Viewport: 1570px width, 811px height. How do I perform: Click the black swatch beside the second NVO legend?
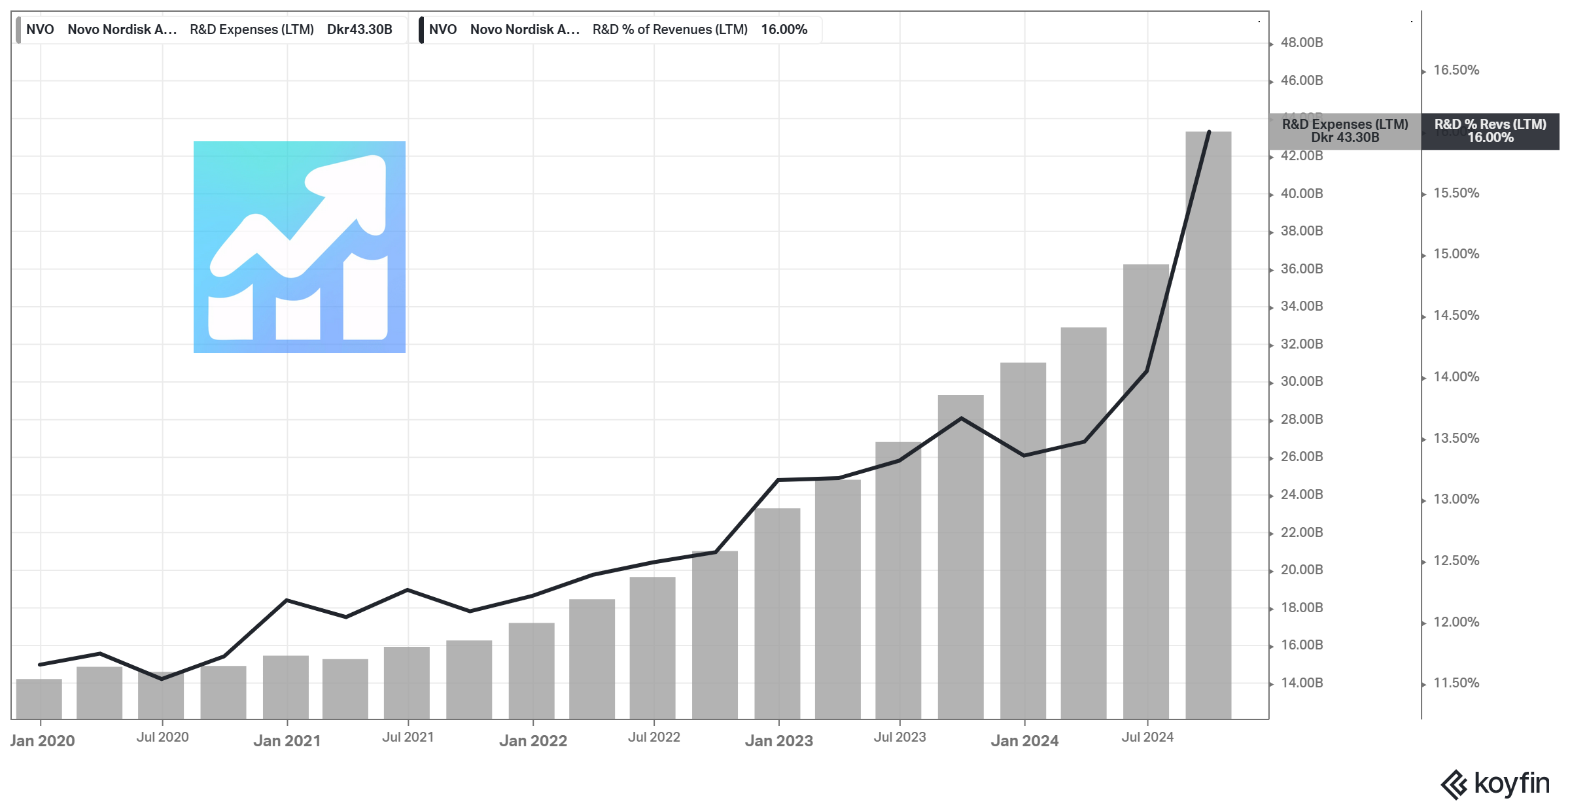pyautogui.click(x=421, y=29)
